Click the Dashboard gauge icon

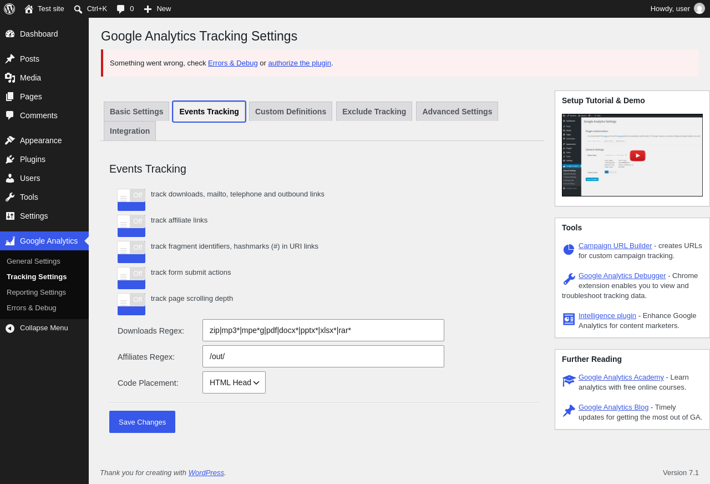click(x=10, y=34)
